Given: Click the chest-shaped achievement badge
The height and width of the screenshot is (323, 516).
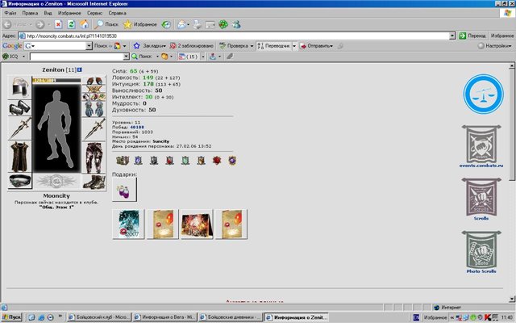Looking at the screenshot, I should pyautogui.click(x=123, y=160).
